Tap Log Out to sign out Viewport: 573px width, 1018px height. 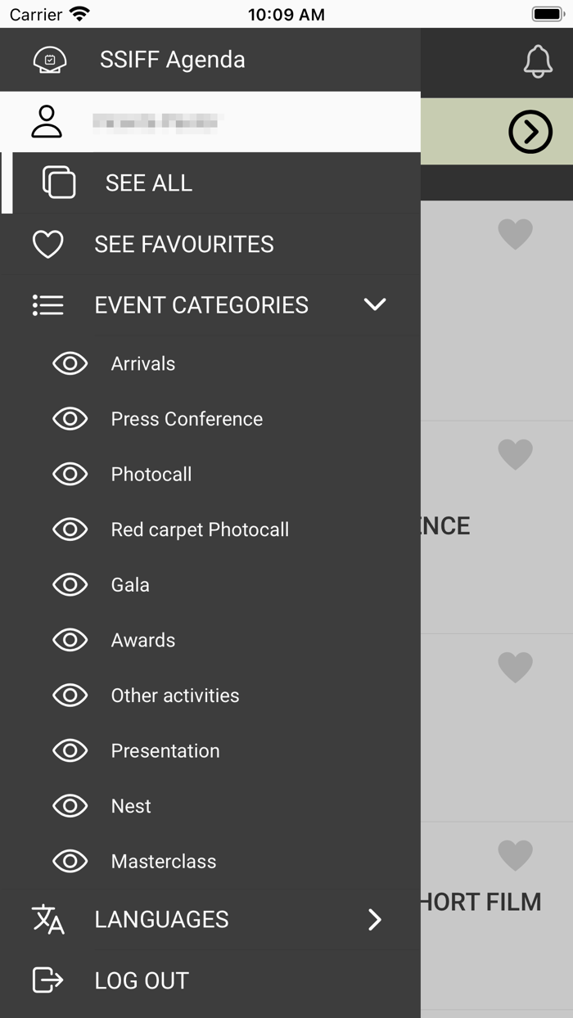[141, 980]
